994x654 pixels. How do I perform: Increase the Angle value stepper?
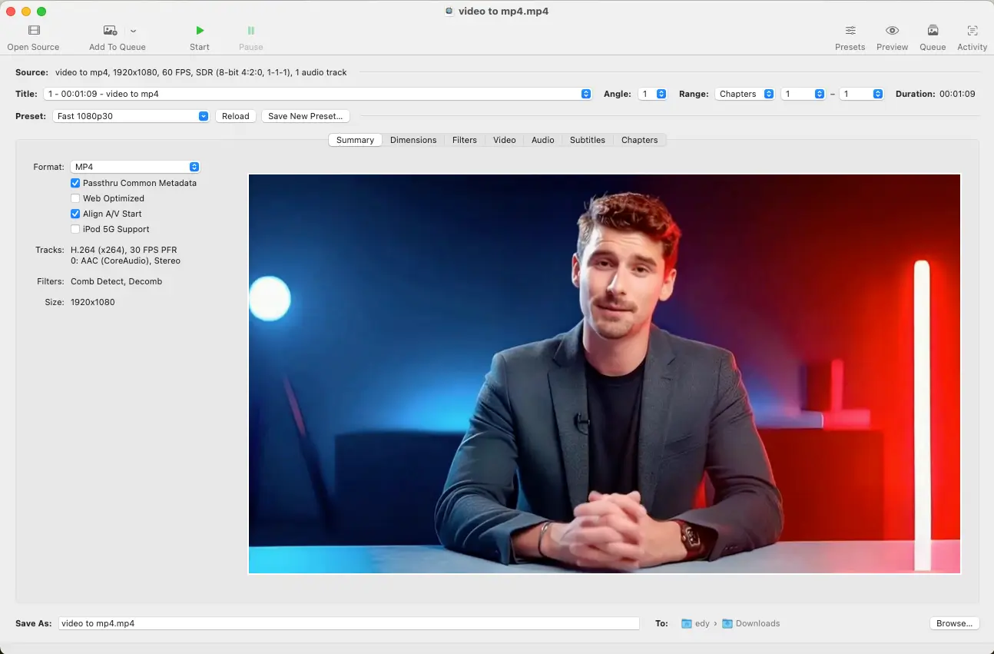(663, 91)
